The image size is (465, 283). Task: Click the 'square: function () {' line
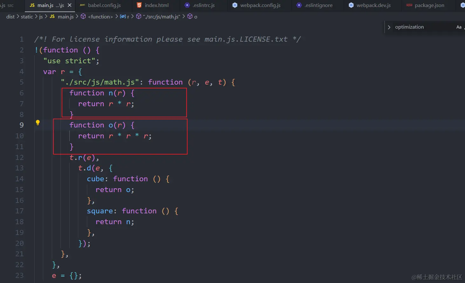(x=133, y=211)
